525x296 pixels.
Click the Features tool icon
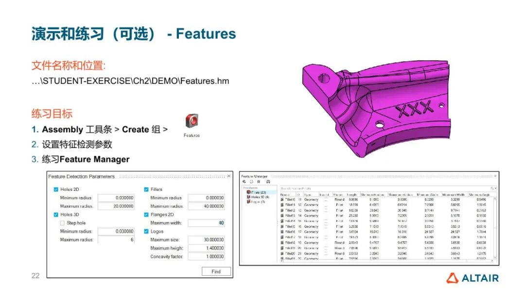pos(192,121)
